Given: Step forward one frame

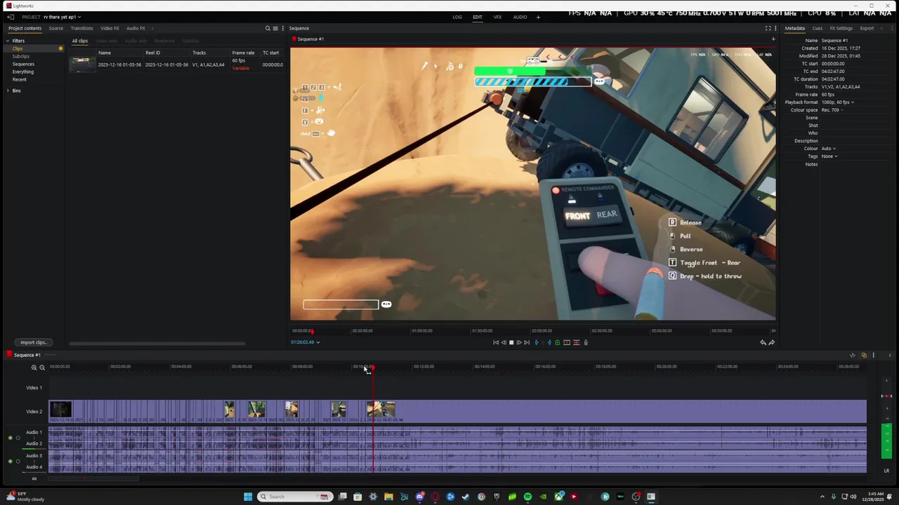Looking at the screenshot, I should click(x=519, y=342).
